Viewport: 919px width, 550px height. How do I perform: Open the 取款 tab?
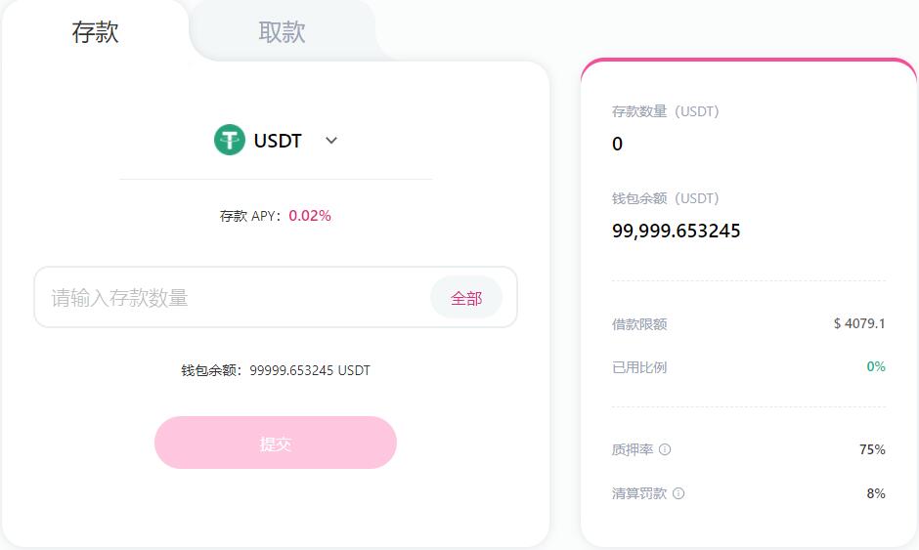(x=282, y=32)
